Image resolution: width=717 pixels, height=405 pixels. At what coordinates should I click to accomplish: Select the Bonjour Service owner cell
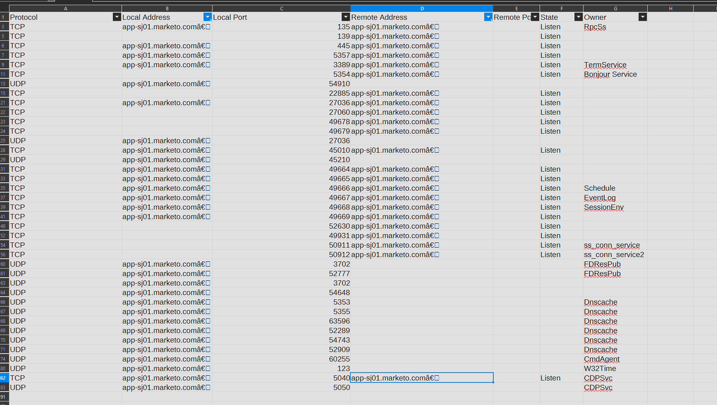click(x=615, y=74)
